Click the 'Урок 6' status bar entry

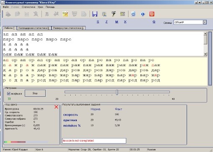(x=39, y=149)
